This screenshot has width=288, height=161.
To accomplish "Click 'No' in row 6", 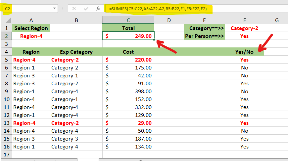I will [x=245, y=67].
